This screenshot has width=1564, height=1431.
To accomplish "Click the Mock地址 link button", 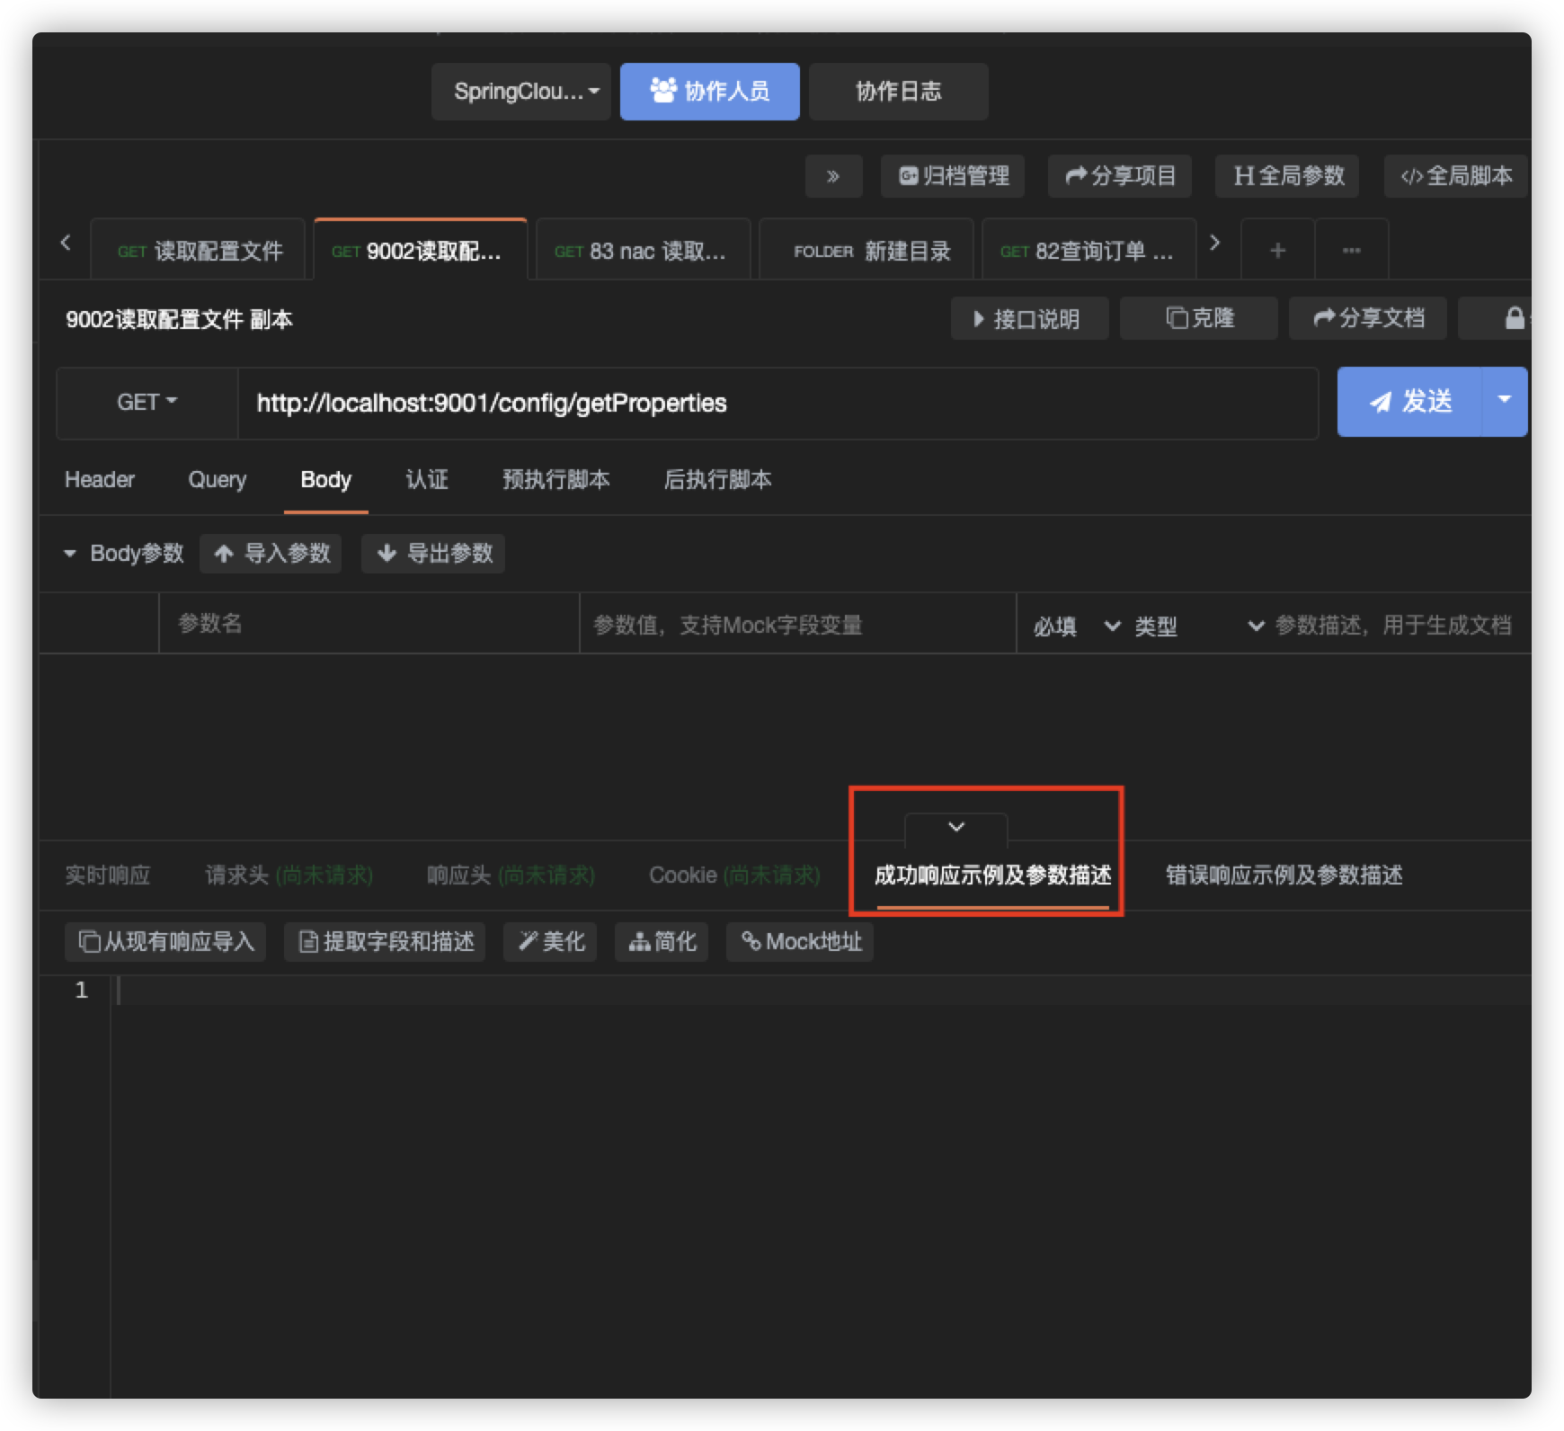I will [x=800, y=942].
